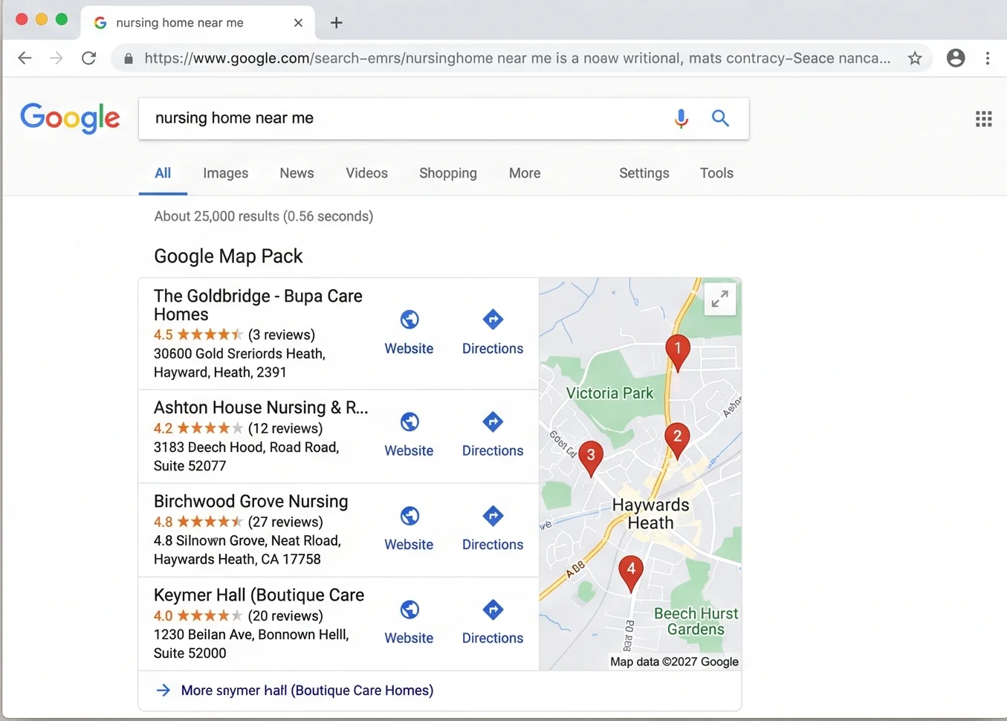Viewport: 1007px width, 721px height.
Task: Click the Google logo
Action: tap(70, 117)
